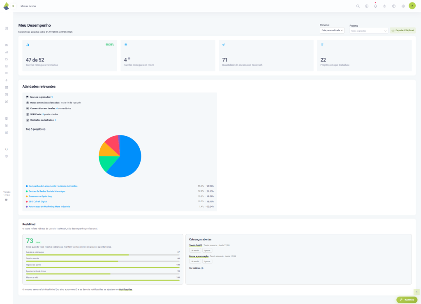This screenshot has width=421, height=304.
Task: Click the Comentários em tarefas count link
Action: [x=57, y=108]
